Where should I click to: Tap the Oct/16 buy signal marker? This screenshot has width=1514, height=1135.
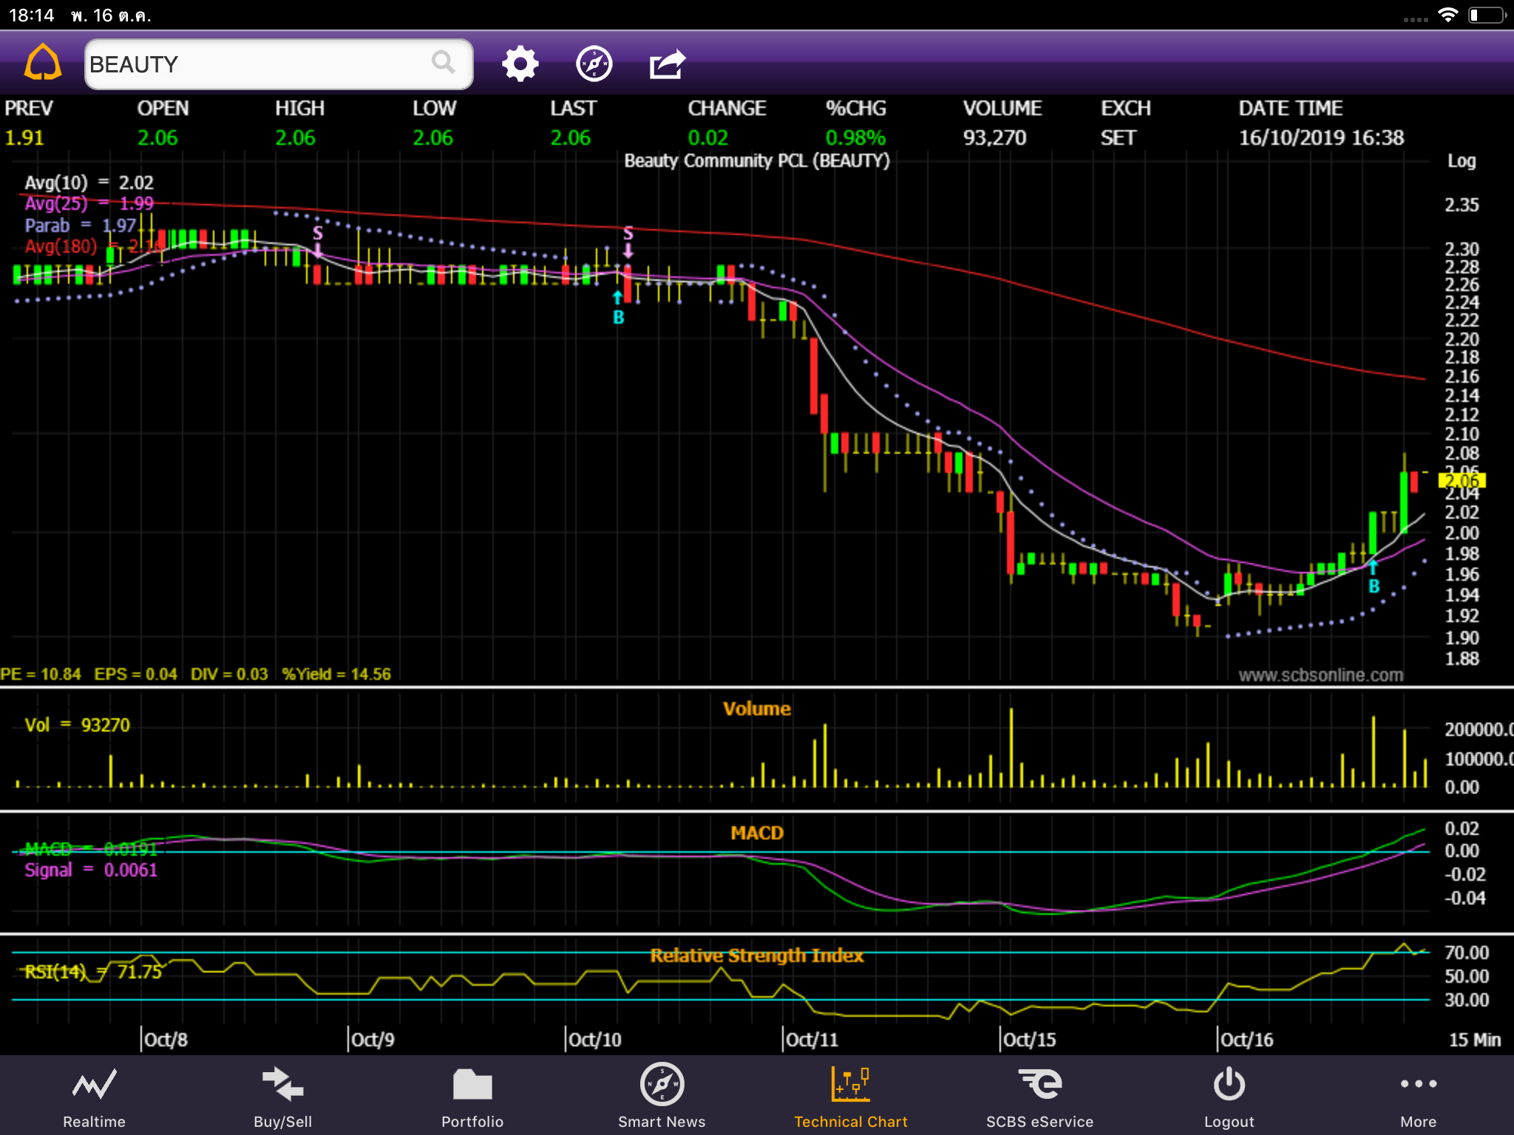(1374, 579)
